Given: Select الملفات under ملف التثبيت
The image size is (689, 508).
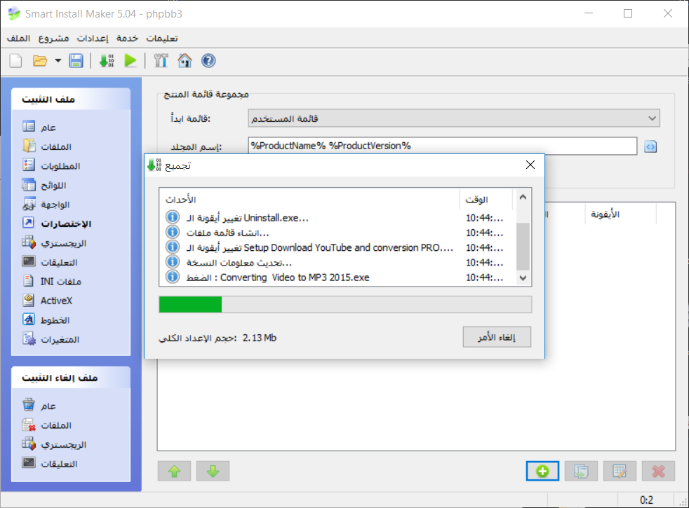Looking at the screenshot, I should pyautogui.click(x=47, y=146).
